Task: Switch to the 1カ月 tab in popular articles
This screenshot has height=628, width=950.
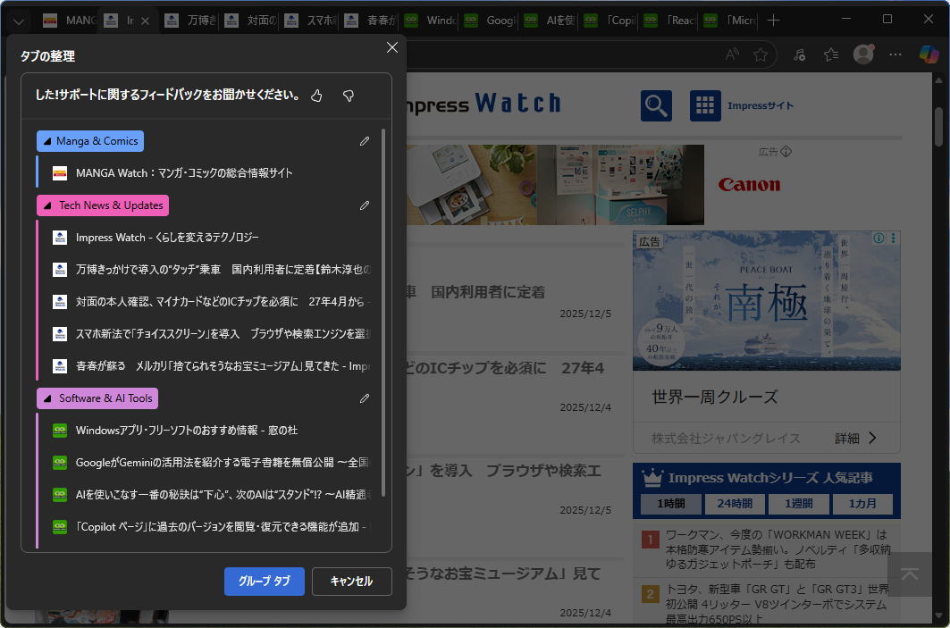Action: click(x=863, y=503)
